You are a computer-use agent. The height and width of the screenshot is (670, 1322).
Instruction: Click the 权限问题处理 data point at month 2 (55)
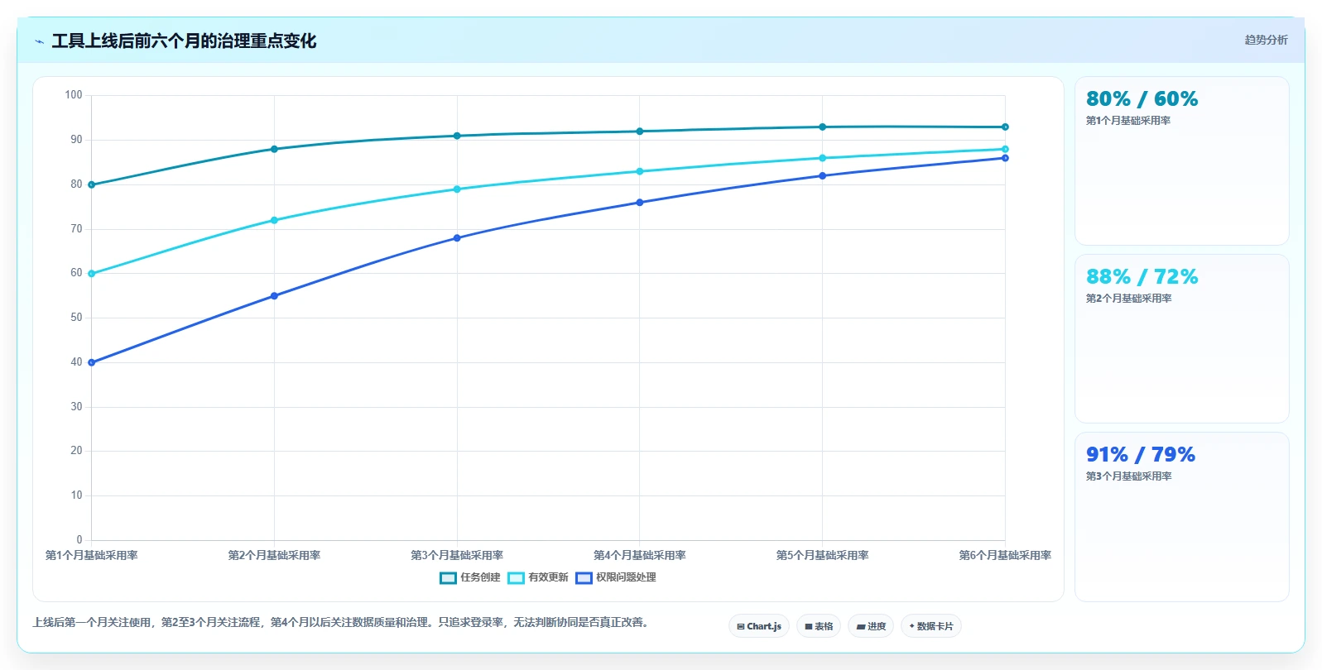tap(274, 296)
